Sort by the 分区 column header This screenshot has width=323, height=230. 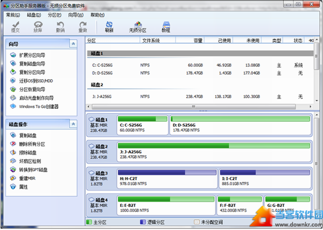113,40
